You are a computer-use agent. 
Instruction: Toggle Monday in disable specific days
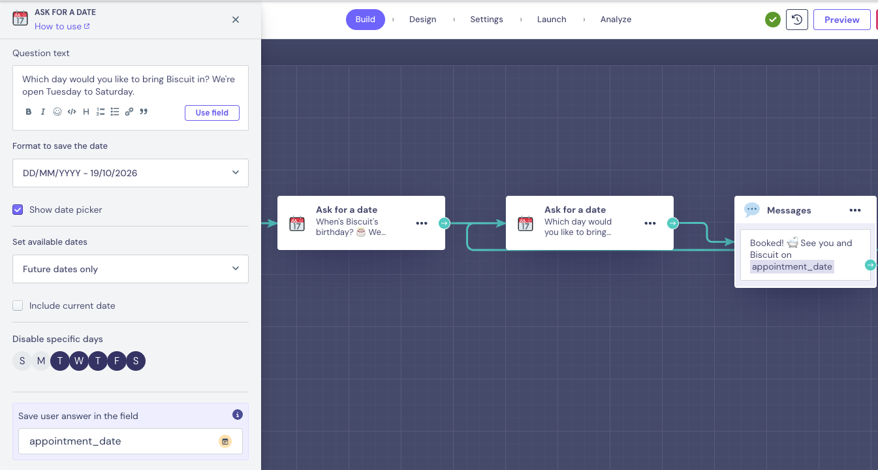[x=41, y=361]
